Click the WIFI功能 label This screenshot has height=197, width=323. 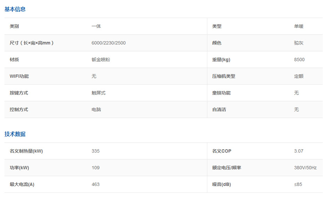(19, 76)
